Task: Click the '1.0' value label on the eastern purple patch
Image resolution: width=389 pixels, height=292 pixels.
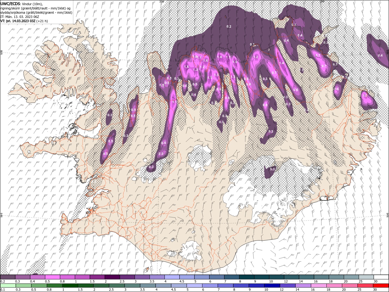Action: point(365,96)
